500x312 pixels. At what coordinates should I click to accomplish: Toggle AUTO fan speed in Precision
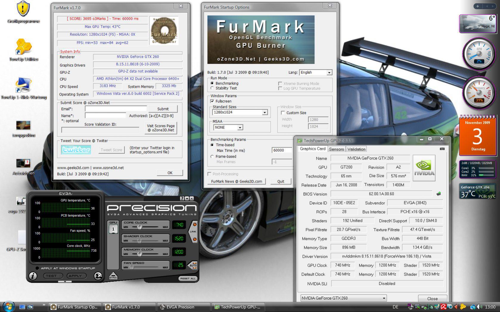pos(193,265)
